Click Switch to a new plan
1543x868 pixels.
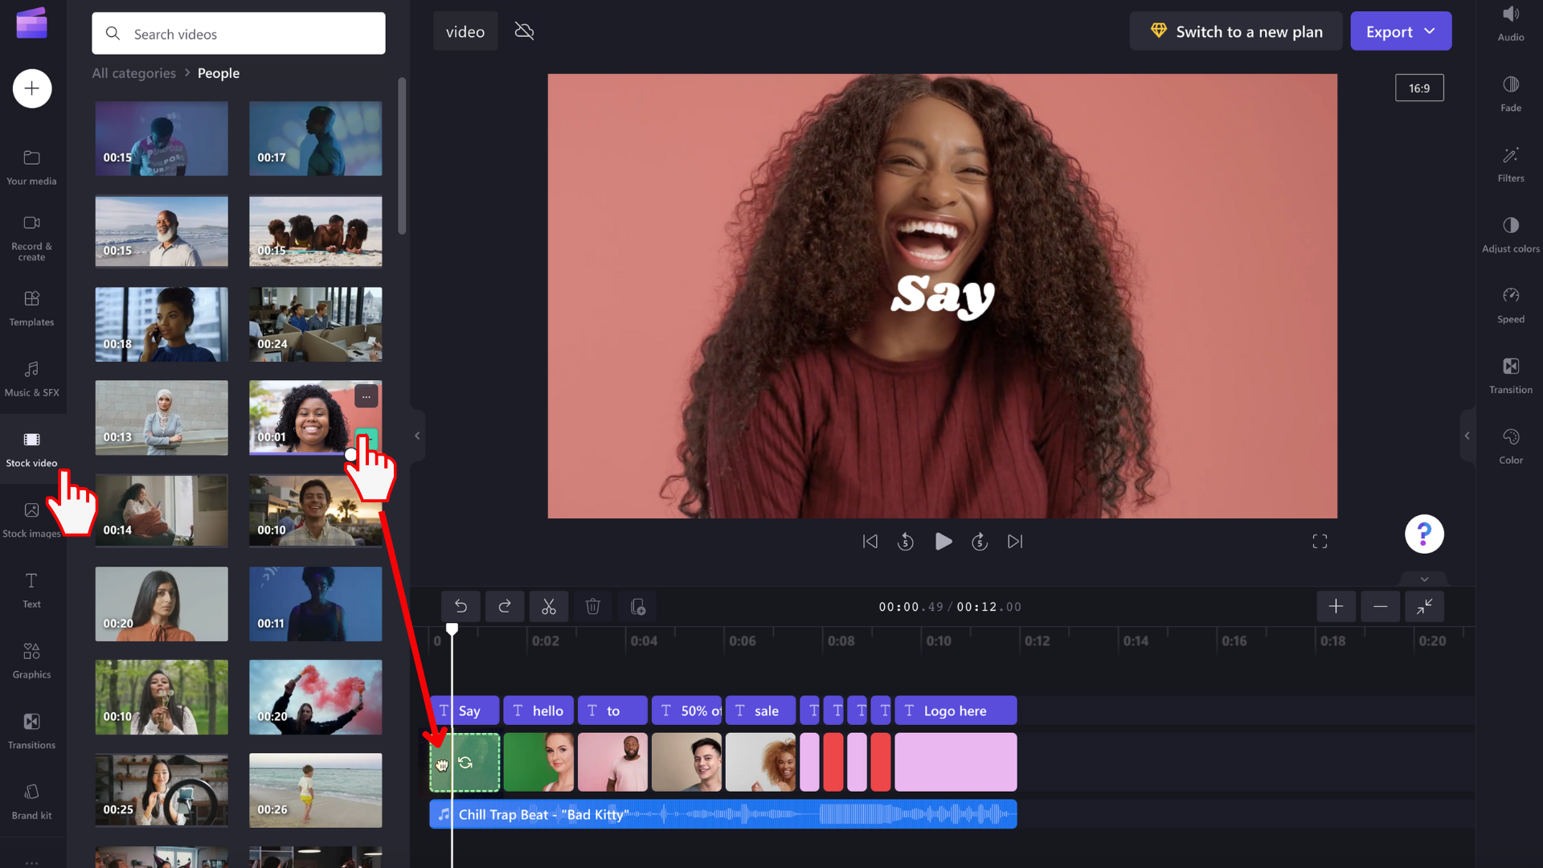[1235, 31]
